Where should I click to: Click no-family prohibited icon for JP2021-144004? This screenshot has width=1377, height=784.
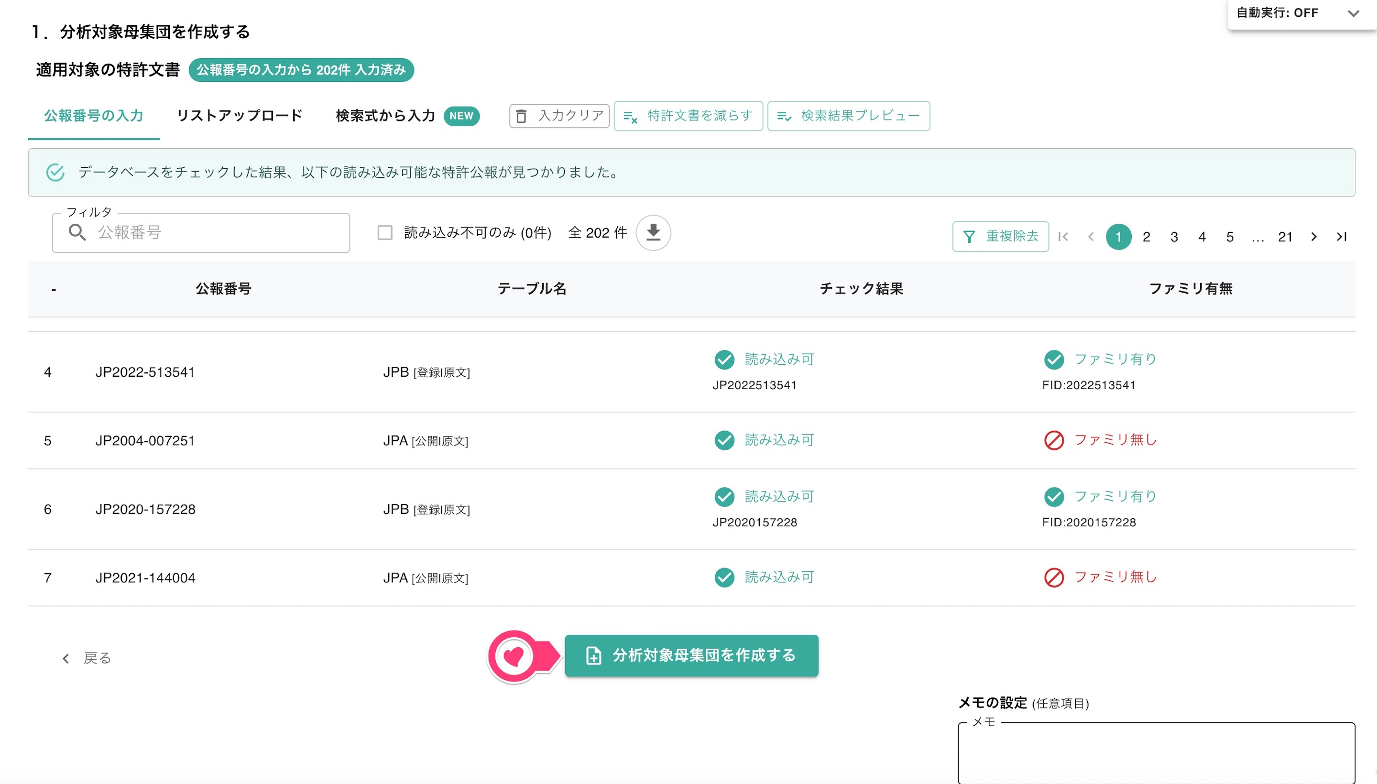coord(1054,577)
